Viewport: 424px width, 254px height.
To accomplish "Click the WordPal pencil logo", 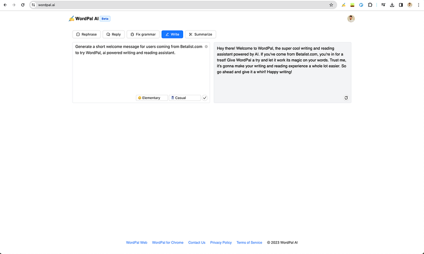I will [x=71, y=19].
